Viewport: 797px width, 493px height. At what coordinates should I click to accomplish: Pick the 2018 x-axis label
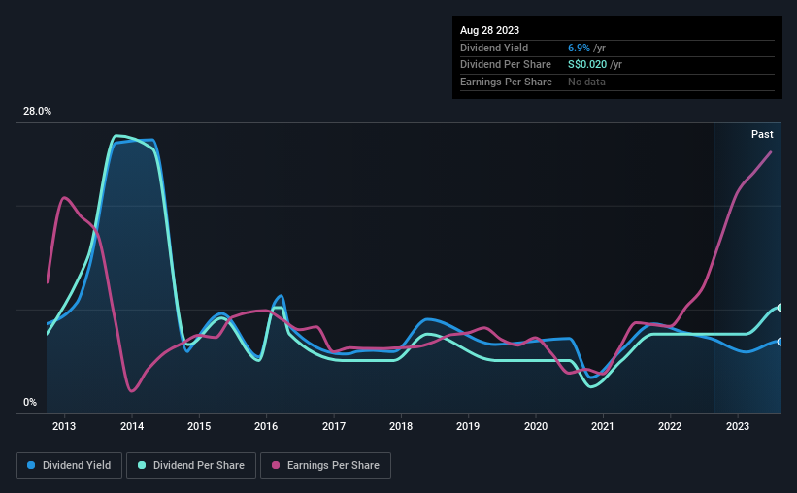(x=401, y=426)
